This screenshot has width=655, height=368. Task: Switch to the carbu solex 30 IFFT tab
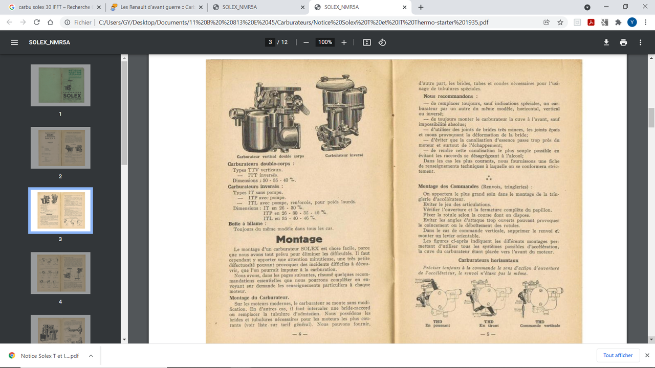(54, 7)
